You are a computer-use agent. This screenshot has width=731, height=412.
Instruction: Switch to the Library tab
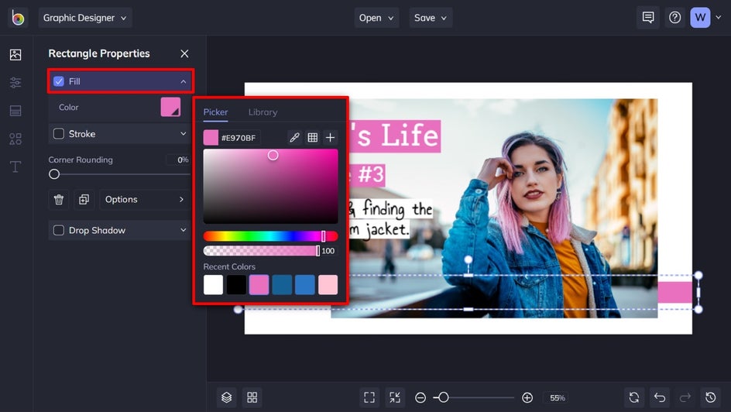pos(263,112)
